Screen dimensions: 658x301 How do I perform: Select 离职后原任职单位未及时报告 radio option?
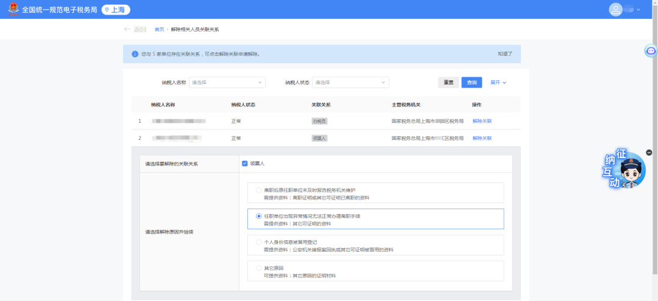(x=259, y=190)
